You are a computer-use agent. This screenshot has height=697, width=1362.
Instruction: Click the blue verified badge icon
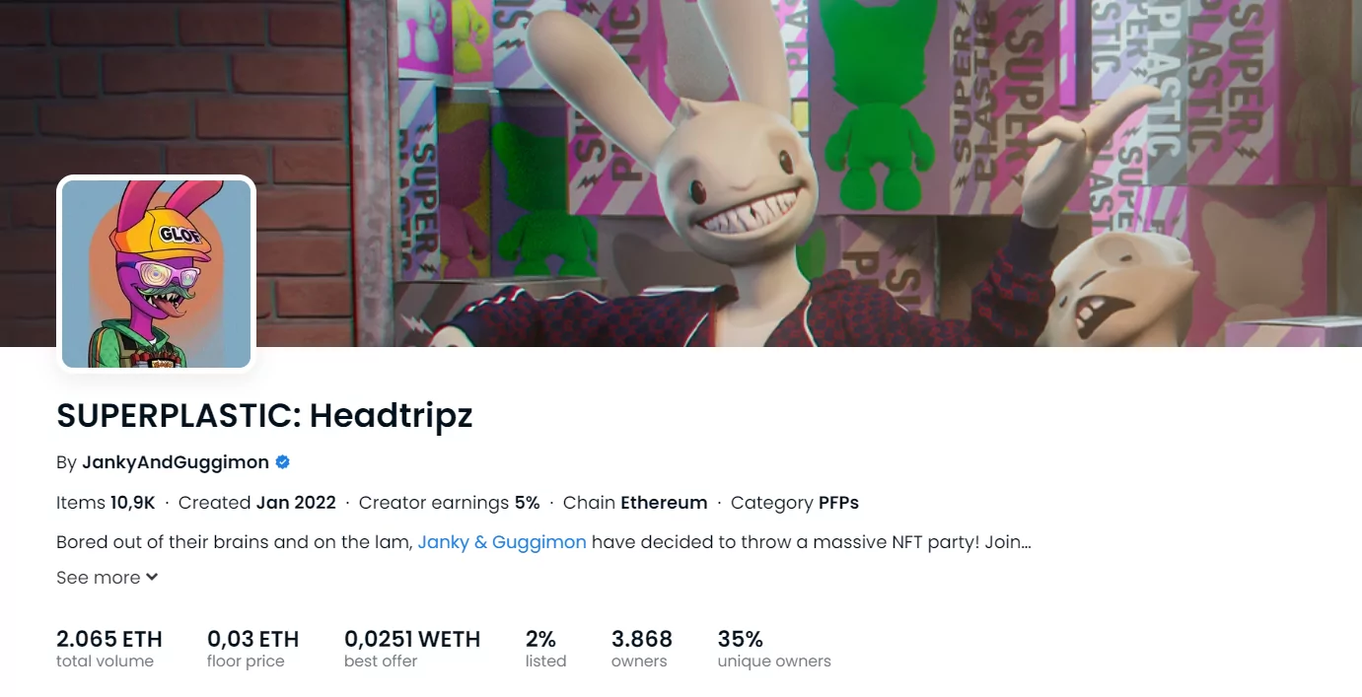283,461
